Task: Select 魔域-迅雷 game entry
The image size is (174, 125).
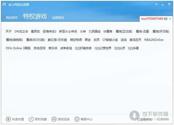Action: [x=142, y=31]
